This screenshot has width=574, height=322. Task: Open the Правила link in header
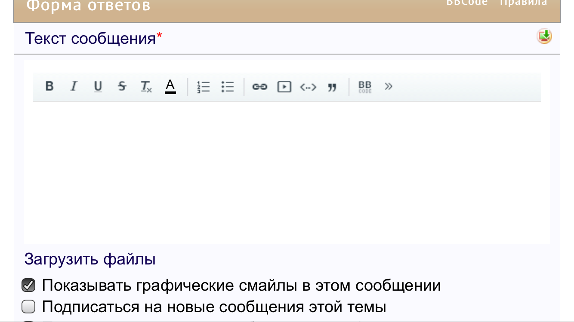(523, 3)
